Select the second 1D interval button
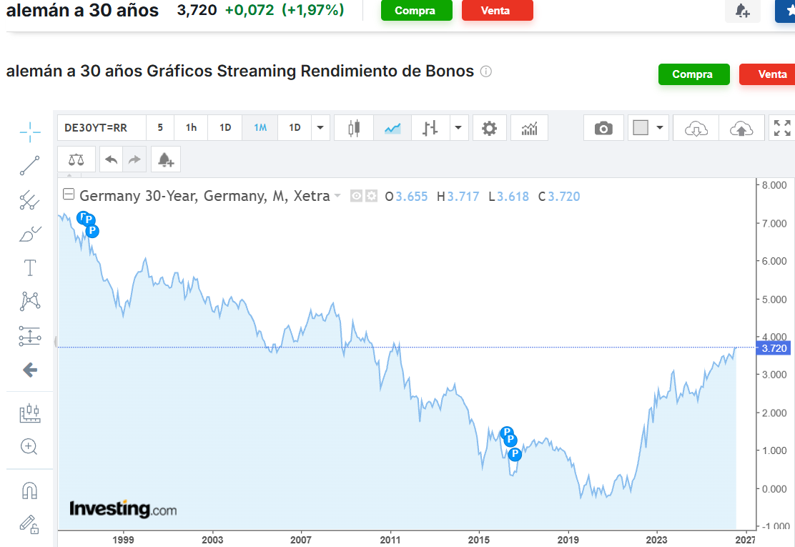 click(295, 128)
